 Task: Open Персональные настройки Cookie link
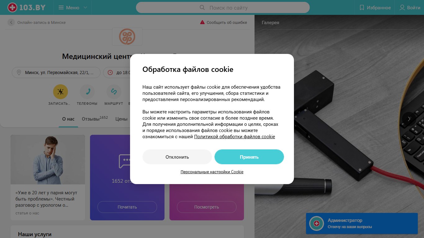coord(212,172)
